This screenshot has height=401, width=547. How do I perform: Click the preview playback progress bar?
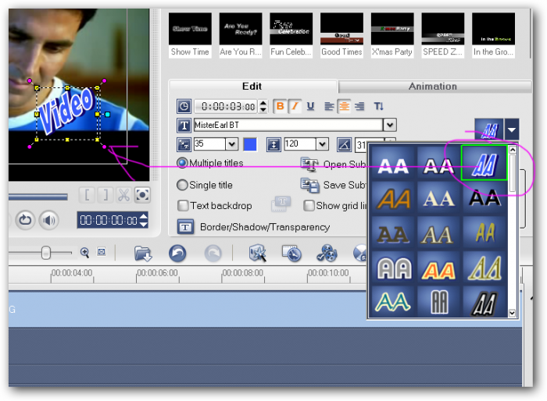click(x=38, y=197)
